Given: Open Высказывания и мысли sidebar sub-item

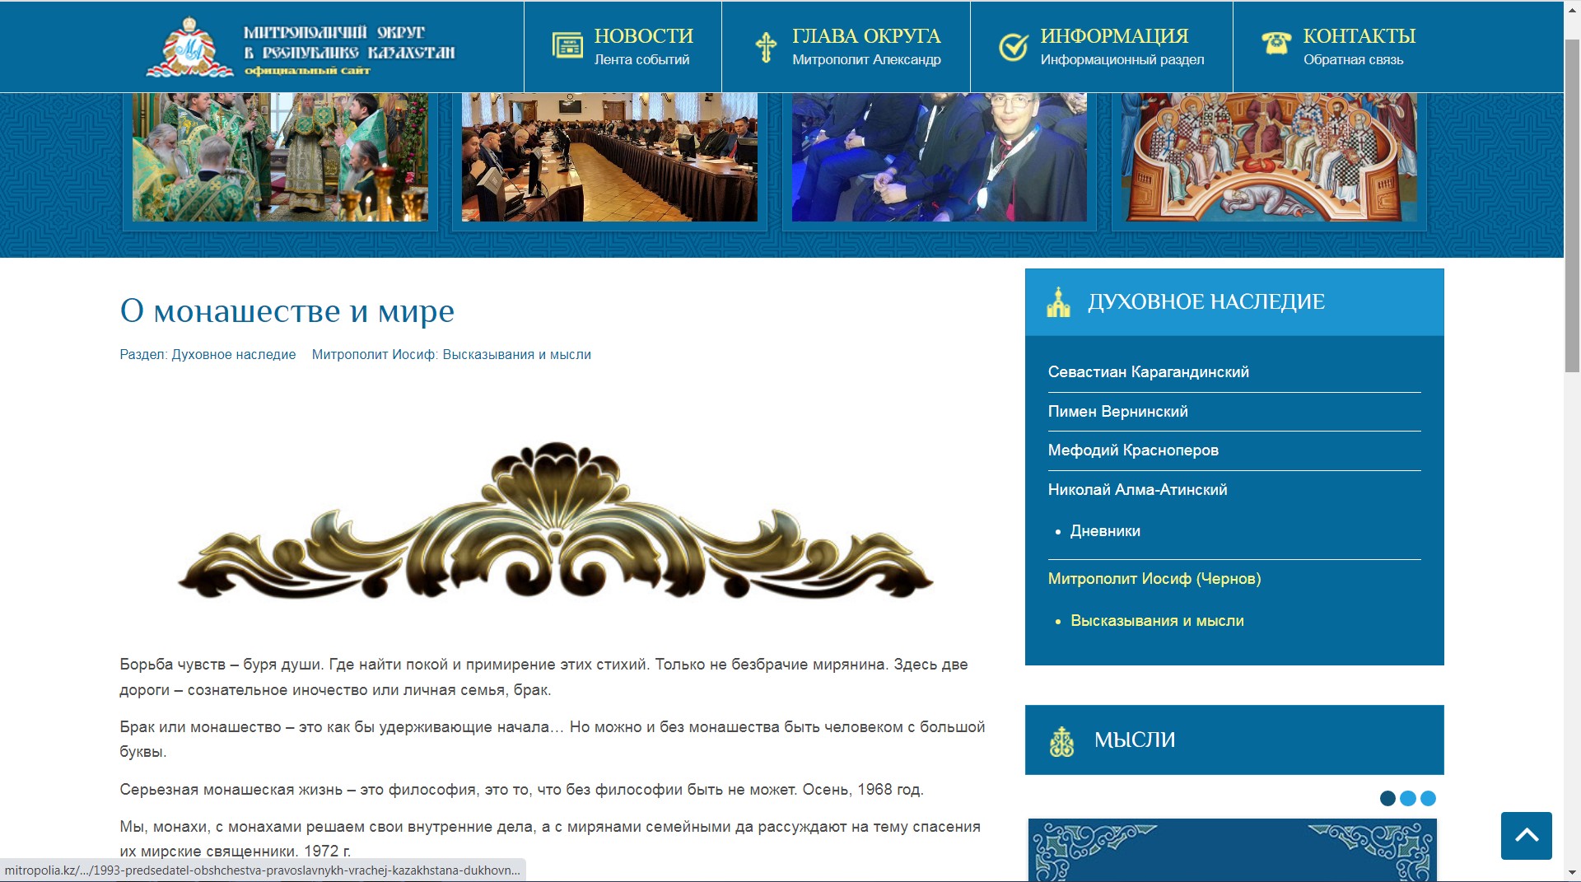Looking at the screenshot, I should tap(1157, 621).
